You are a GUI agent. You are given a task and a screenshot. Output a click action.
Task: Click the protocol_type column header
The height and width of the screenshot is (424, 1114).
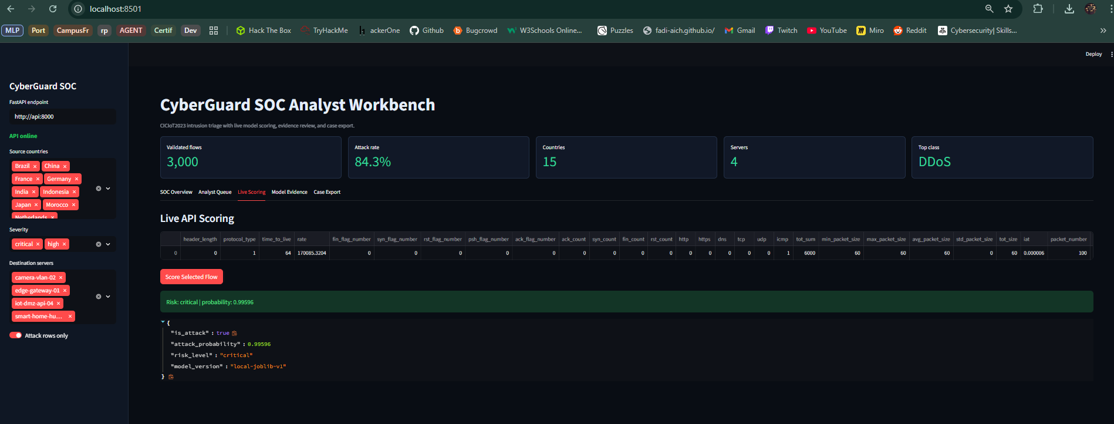pyautogui.click(x=239, y=239)
